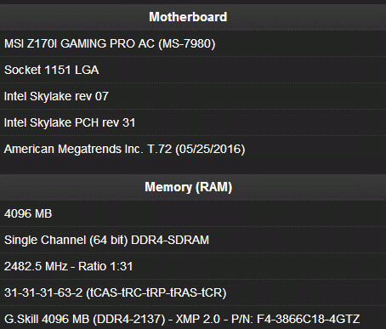Click the 4096 MB memory size row

coord(193,213)
